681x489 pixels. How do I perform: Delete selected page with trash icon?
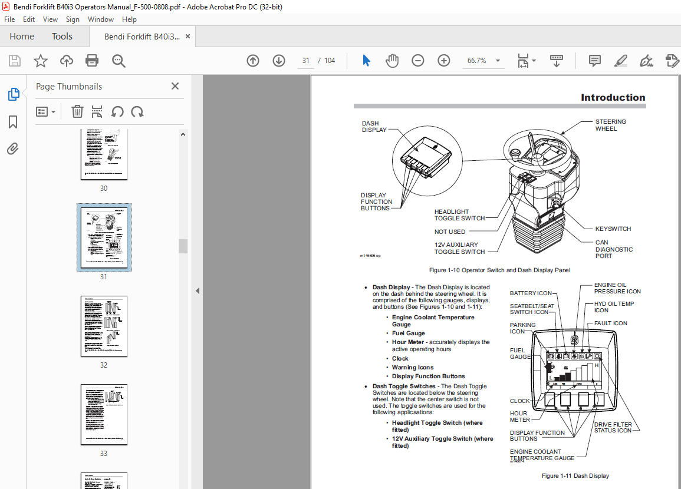coord(77,112)
